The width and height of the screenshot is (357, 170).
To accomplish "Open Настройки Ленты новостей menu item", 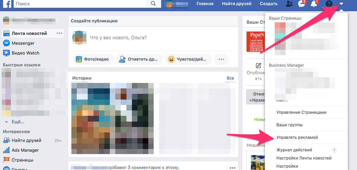I will point(304,158).
